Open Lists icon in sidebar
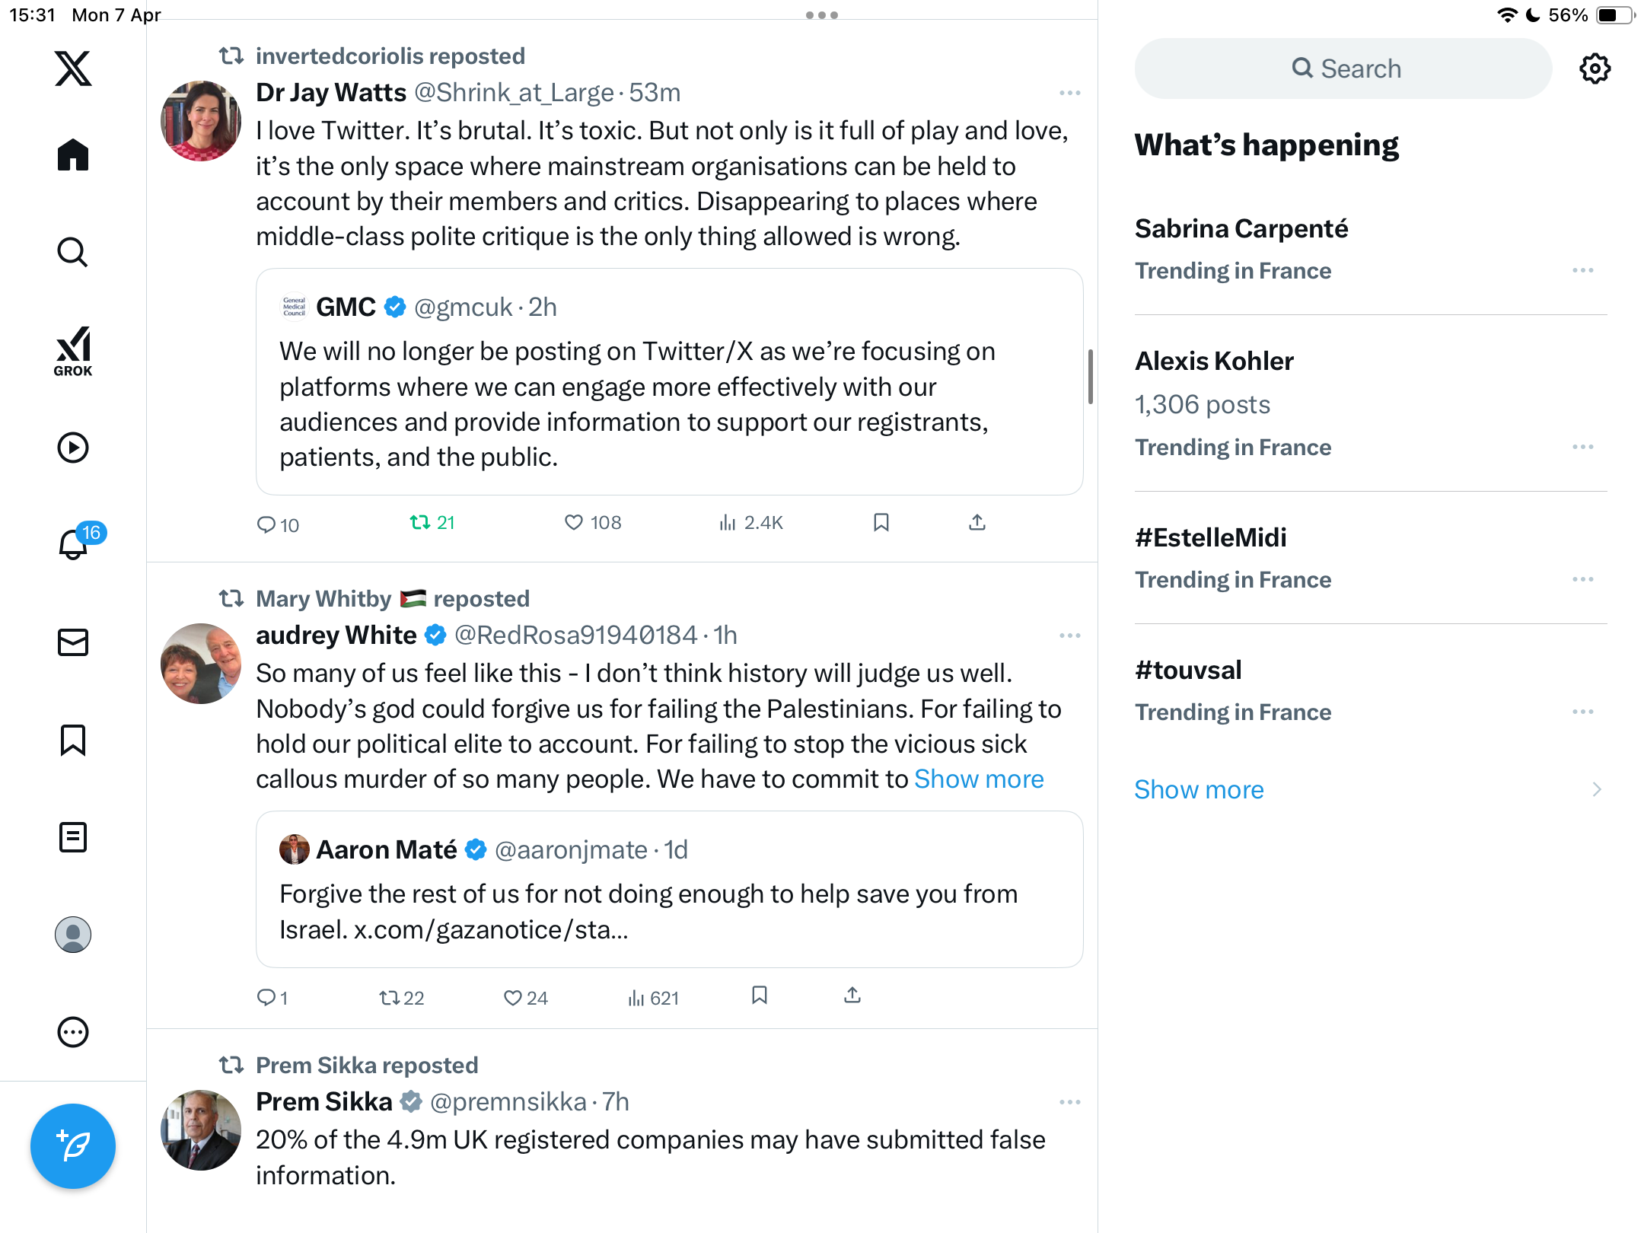This screenshot has width=1644, height=1233. pyautogui.click(x=73, y=837)
